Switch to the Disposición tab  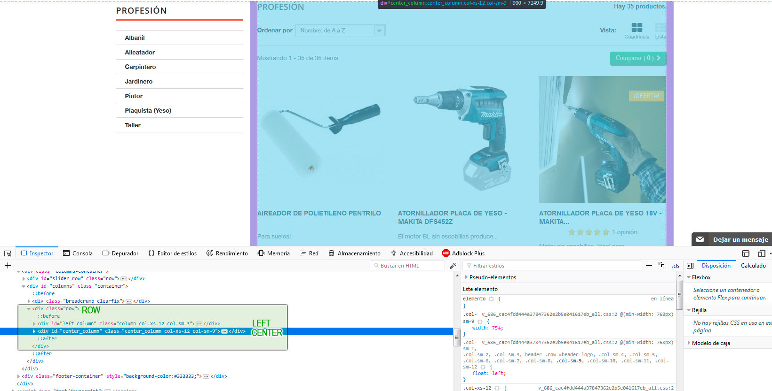coord(716,266)
